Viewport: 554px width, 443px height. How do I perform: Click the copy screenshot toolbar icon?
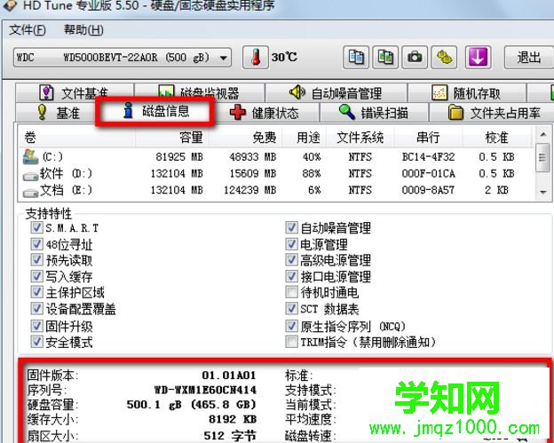(385, 57)
